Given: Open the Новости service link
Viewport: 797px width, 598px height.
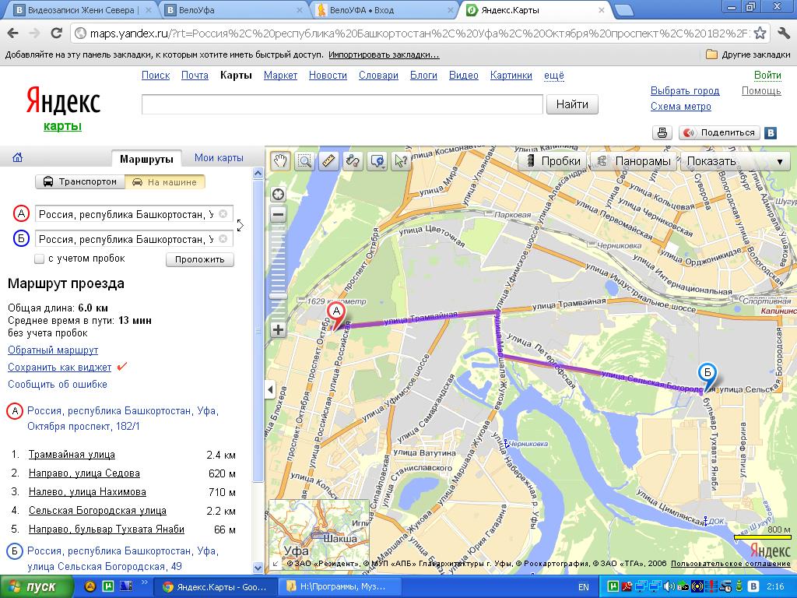Looking at the screenshot, I should click(x=328, y=76).
